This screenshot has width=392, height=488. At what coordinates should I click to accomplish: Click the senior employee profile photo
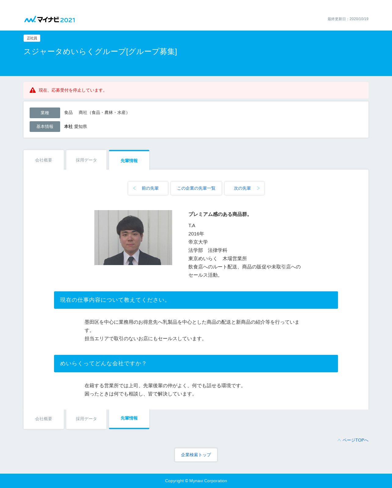133,238
